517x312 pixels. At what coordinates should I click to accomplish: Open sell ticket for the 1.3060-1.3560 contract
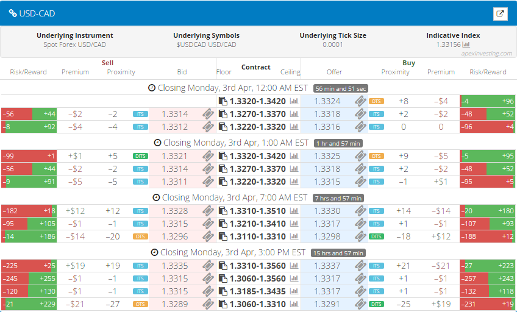(208, 278)
